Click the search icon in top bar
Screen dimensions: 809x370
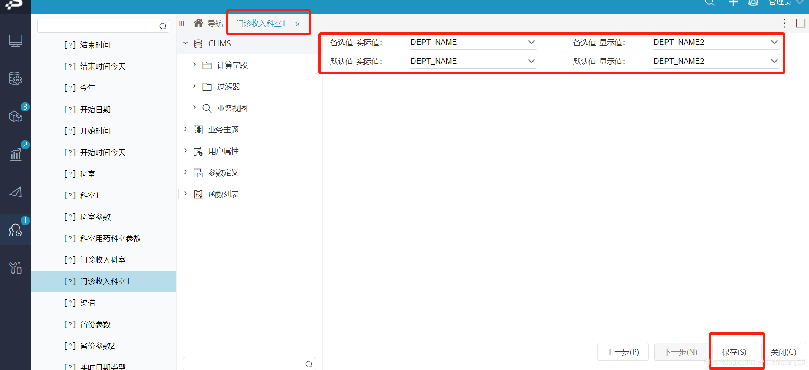(x=710, y=2)
